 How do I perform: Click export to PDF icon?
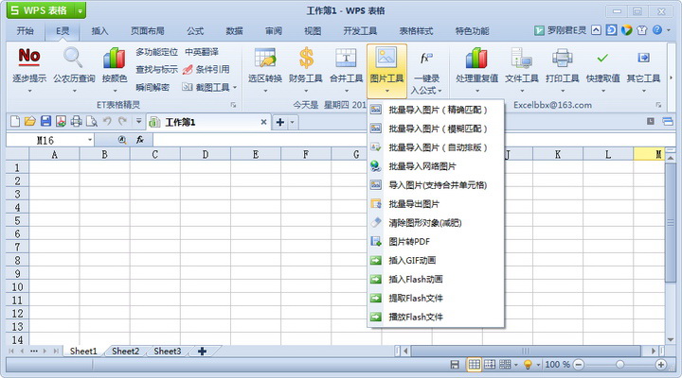pos(61,122)
